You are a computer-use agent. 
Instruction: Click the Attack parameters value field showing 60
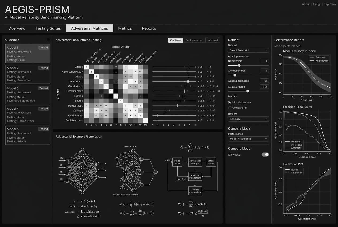tap(264, 81)
